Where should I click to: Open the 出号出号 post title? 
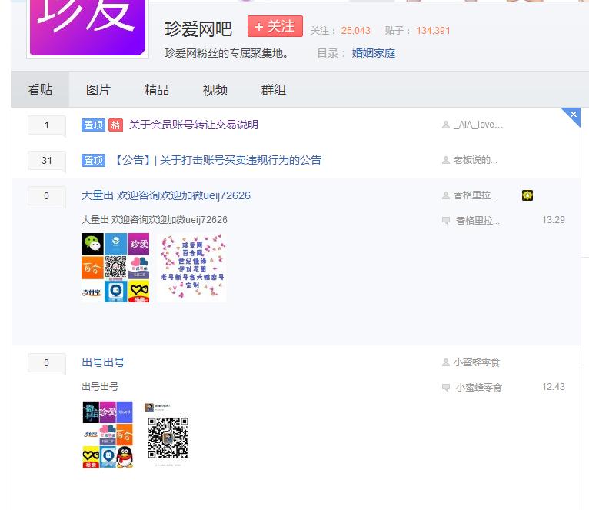103,362
